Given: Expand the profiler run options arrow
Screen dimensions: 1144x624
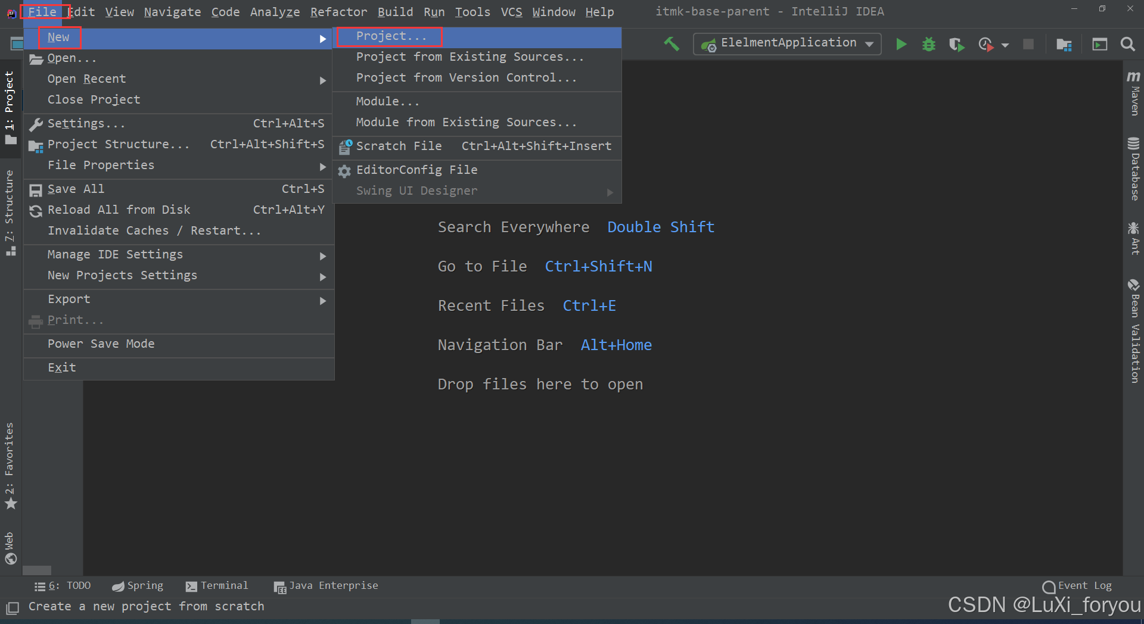Looking at the screenshot, I should pyautogui.click(x=1005, y=45).
